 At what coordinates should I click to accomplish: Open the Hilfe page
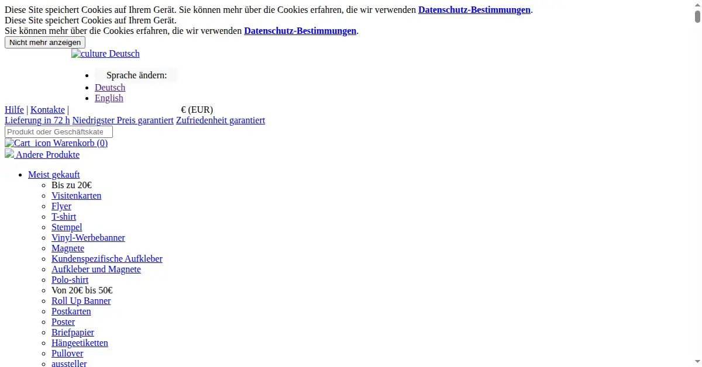point(14,110)
